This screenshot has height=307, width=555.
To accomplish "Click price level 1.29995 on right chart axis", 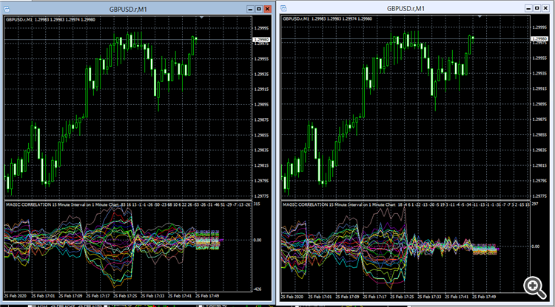I will (x=539, y=27).
